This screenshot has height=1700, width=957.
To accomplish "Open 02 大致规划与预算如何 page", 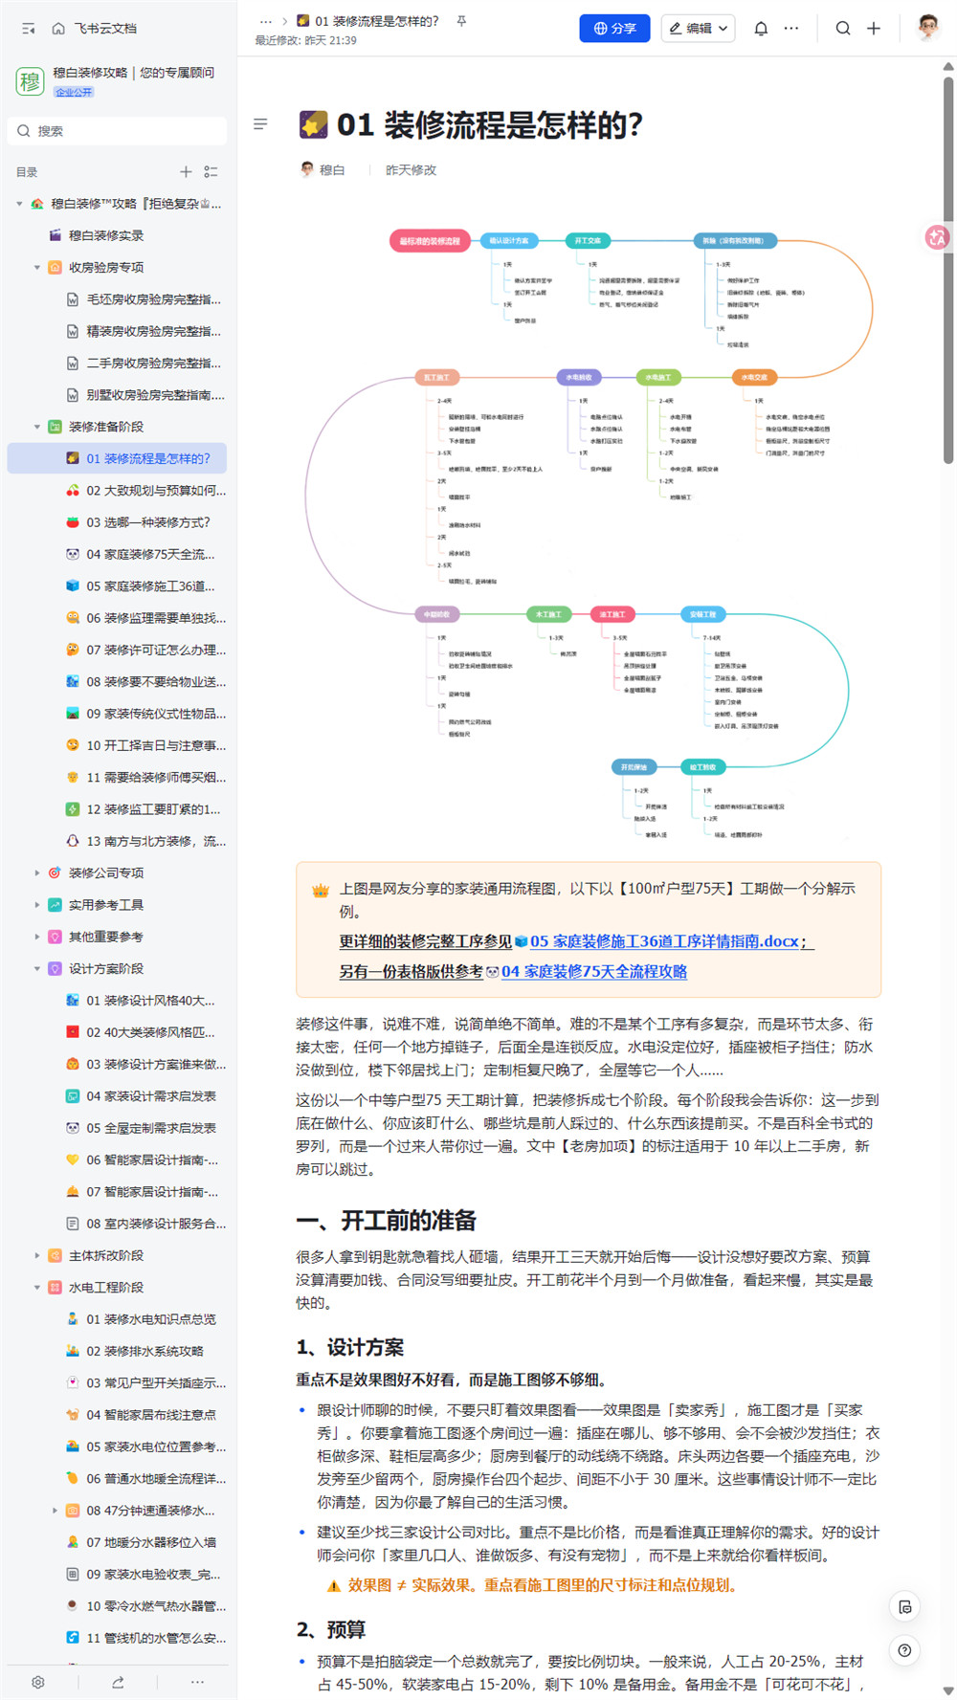I will pyautogui.click(x=118, y=491).
